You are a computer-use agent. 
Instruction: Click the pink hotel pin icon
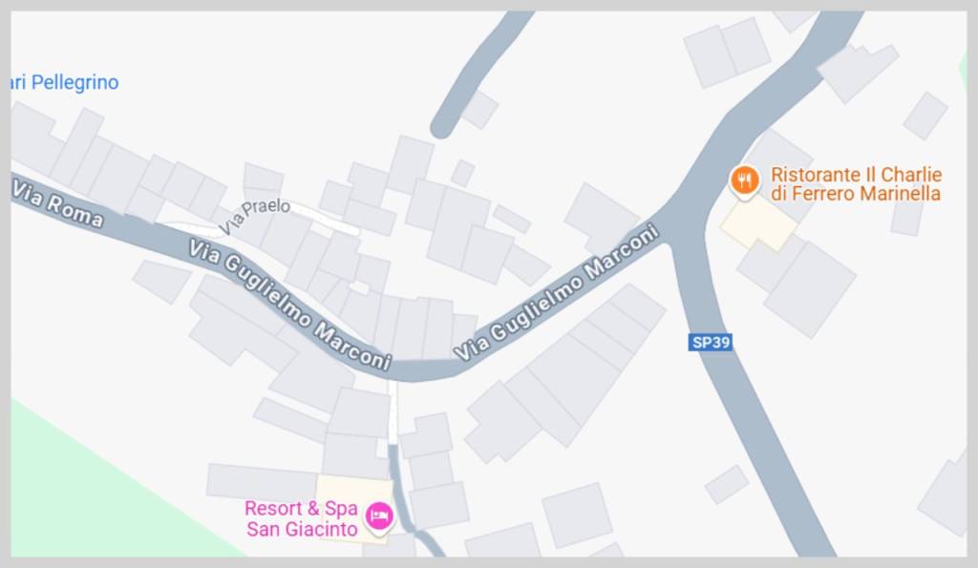378,517
